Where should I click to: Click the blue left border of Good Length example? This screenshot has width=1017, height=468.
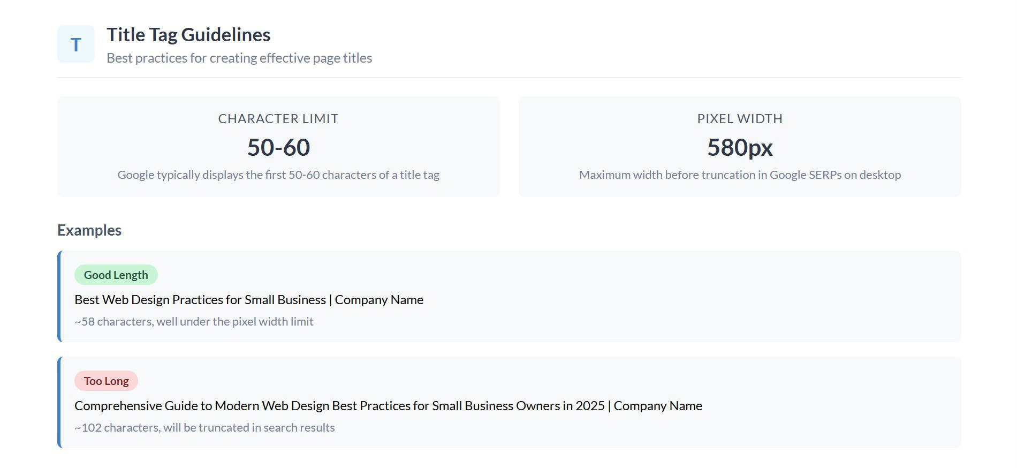pos(59,296)
